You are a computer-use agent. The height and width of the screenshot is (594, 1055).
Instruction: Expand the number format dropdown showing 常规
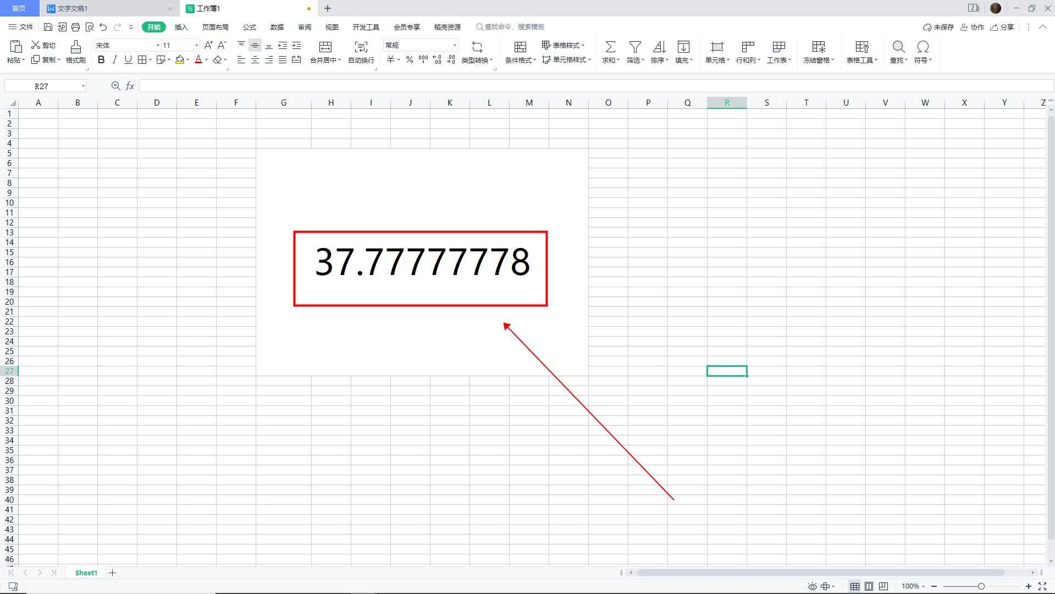click(x=455, y=46)
